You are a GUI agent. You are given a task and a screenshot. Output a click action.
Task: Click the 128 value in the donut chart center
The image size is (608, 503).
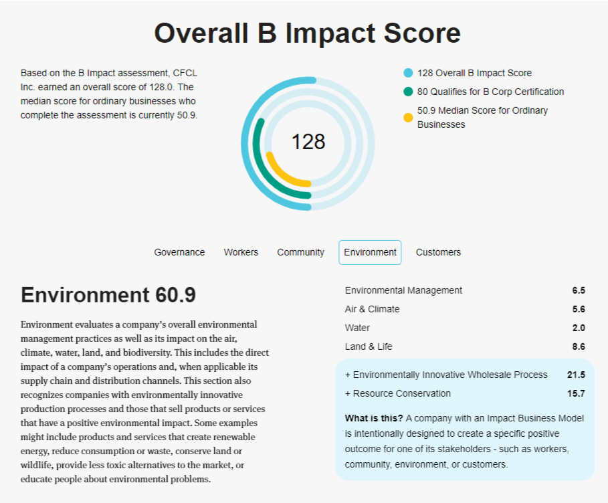(x=308, y=142)
